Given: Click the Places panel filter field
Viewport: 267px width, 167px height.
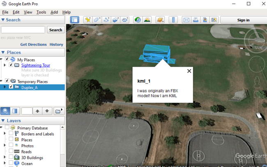Looking at the screenshot, I should pyautogui.click(x=27, y=111).
